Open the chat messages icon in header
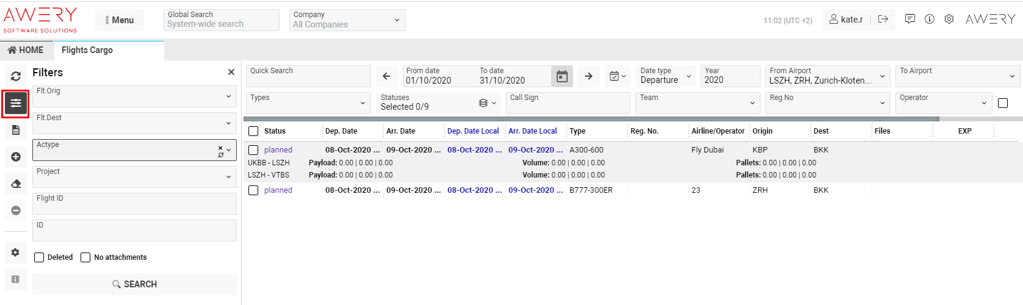This screenshot has width=1023, height=305. (909, 20)
